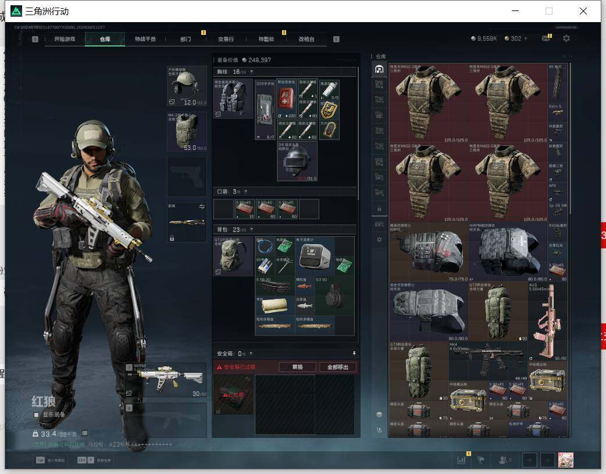Click the stack layers icon in warehouse sidebar

379,414
